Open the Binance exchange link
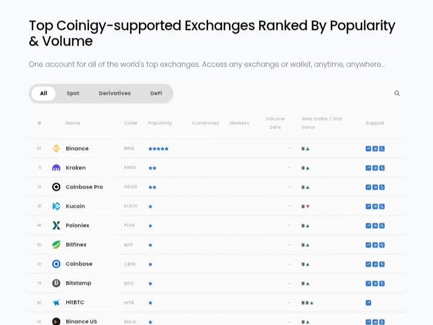This screenshot has width=433, height=325. click(77, 148)
